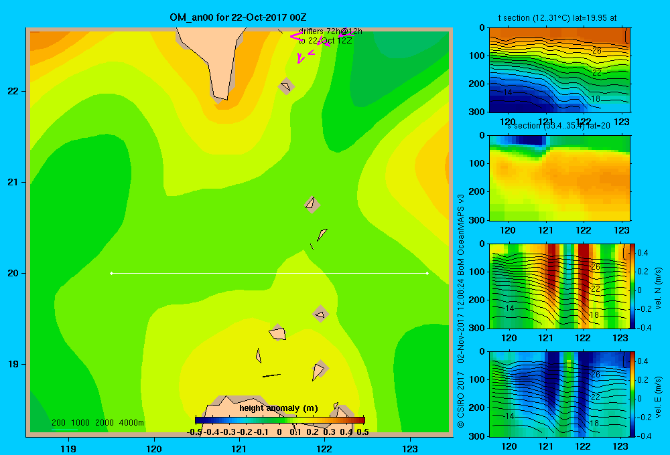The width and height of the screenshot is (670, 455).
Task: Click the 'drifters 72h@12h' label
Action: point(330,31)
